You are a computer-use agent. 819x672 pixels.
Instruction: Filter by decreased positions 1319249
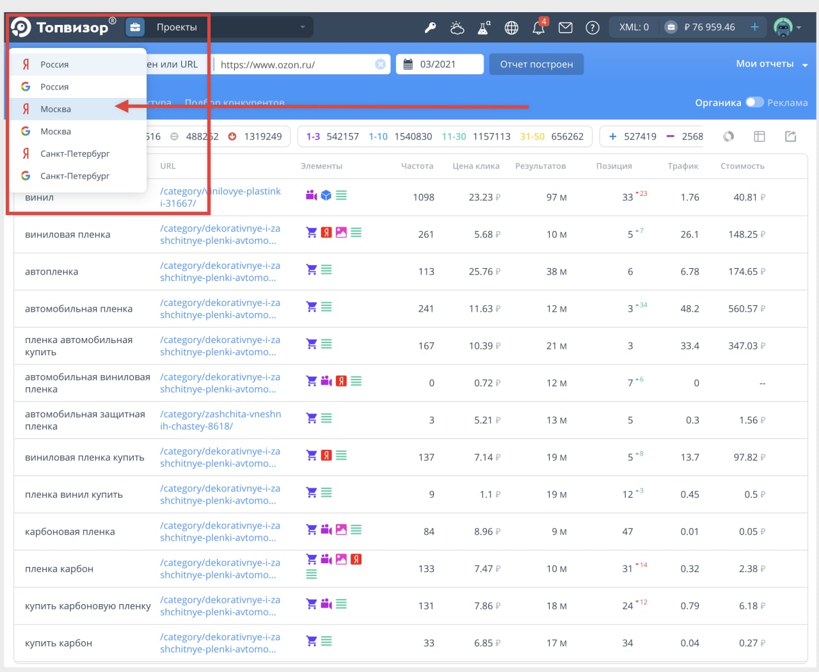(255, 136)
